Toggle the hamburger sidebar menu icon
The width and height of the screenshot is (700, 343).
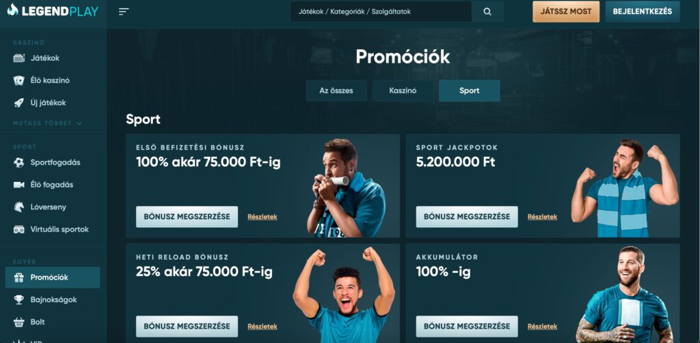124,12
